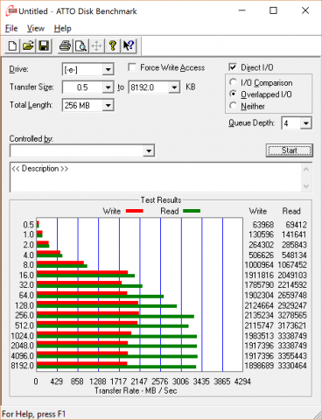Click the green Read legend swatch
The height and width of the screenshot is (420, 322).
tap(192, 211)
